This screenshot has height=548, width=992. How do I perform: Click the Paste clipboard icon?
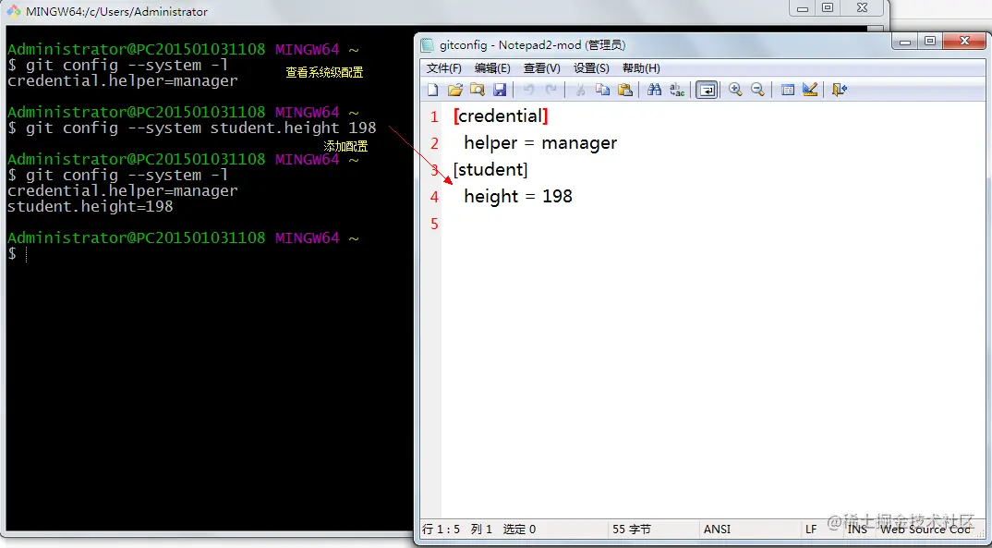[x=625, y=90]
